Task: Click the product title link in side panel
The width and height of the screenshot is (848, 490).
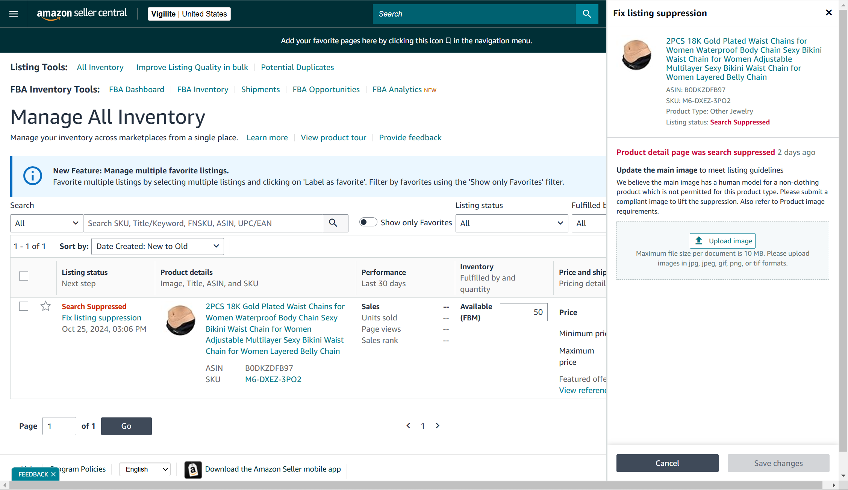Action: (744, 59)
